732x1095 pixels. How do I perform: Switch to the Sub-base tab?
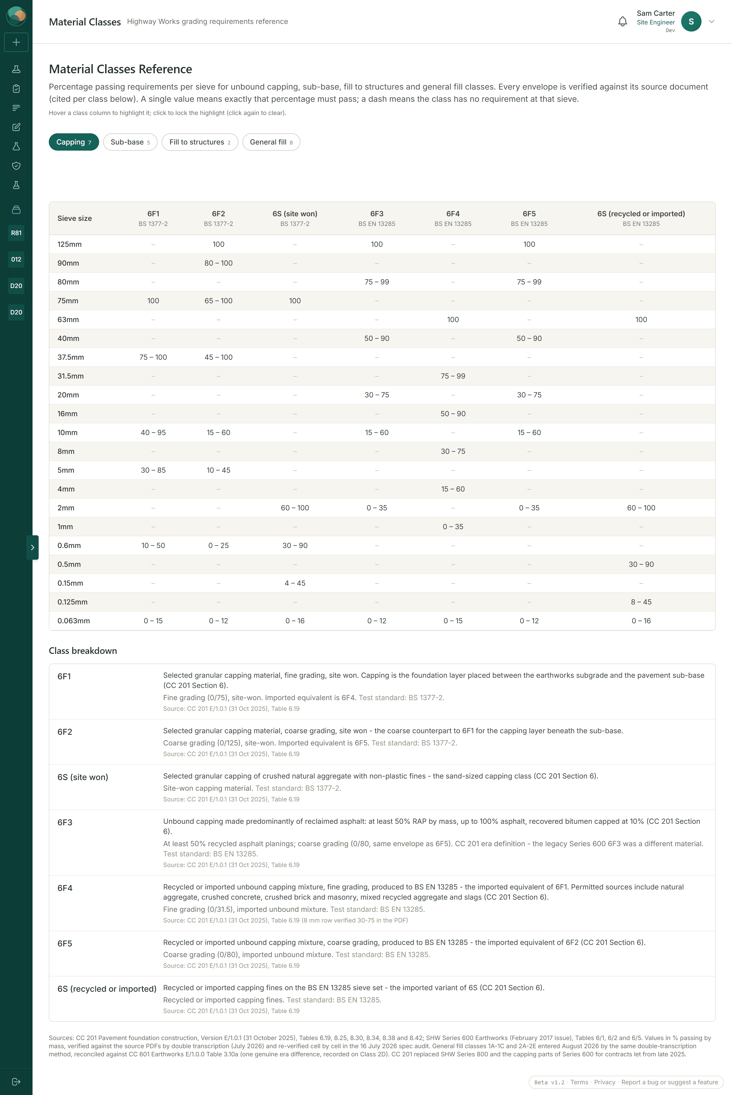130,142
